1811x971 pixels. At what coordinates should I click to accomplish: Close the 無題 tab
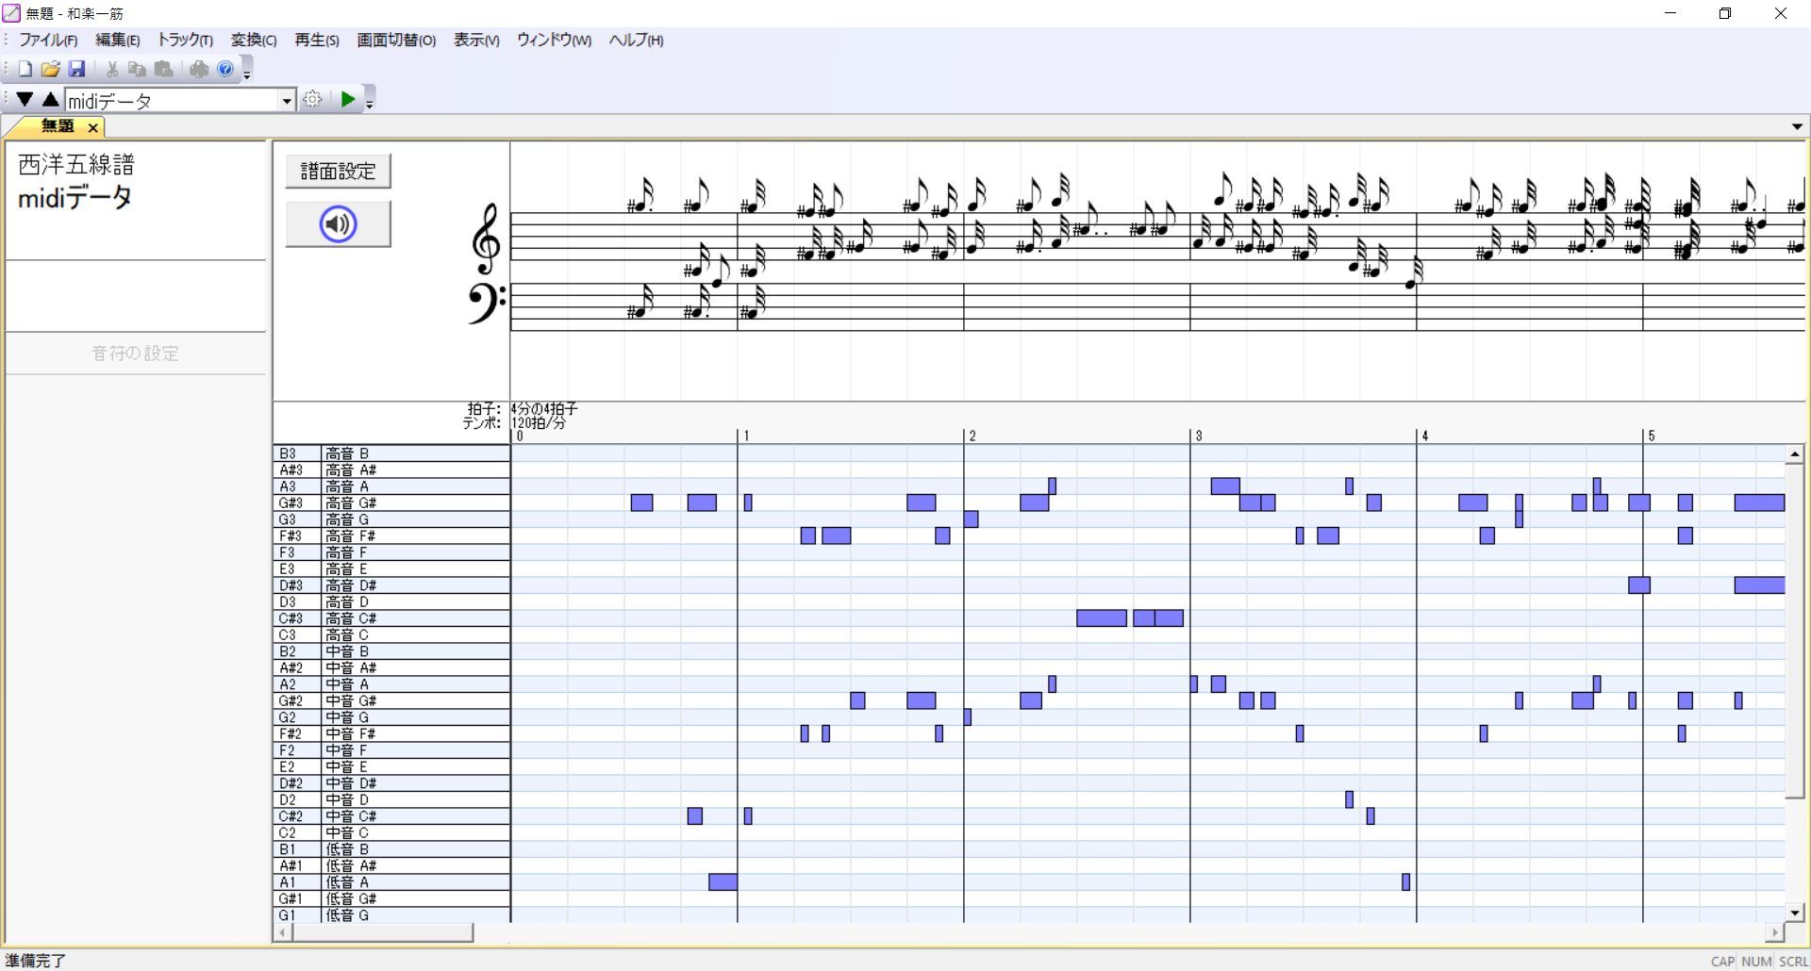tap(92, 127)
